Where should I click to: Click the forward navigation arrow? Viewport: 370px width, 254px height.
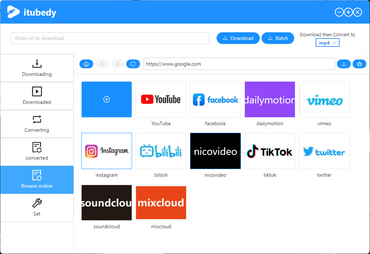pos(117,64)
